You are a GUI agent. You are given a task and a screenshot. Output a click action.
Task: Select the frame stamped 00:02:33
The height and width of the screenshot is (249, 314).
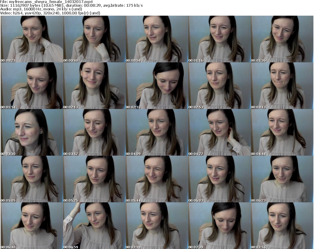(157, 86)
